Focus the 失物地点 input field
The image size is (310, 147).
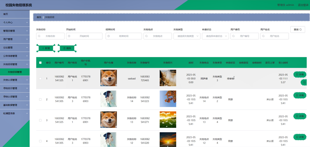tap(158, 36)
